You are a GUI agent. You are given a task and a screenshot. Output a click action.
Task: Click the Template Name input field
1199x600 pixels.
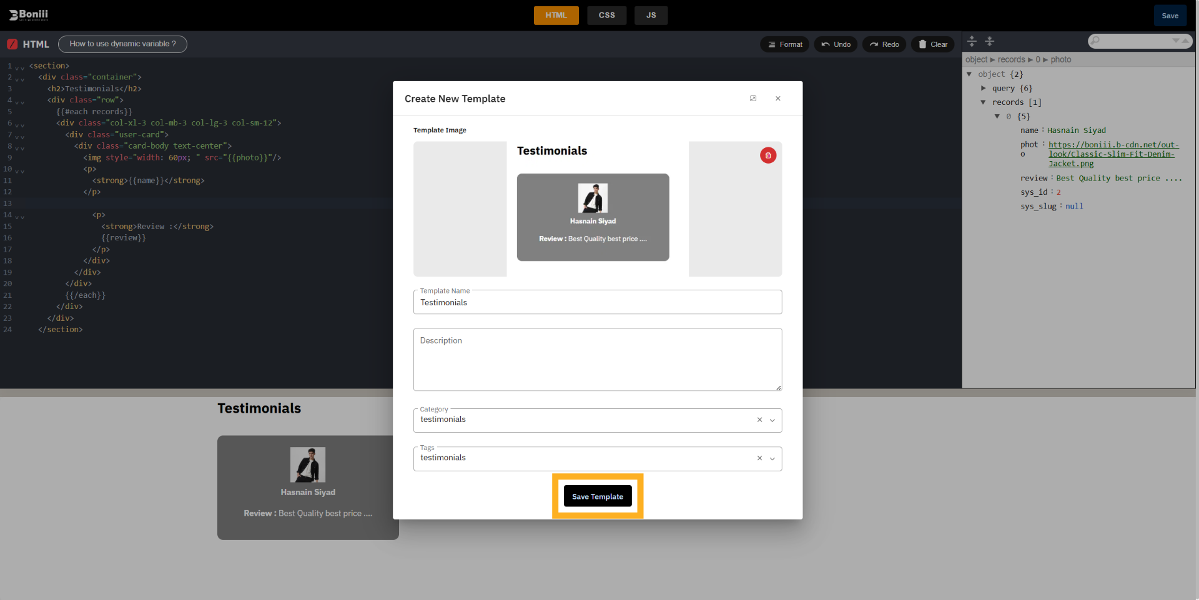pyautogui.click(x=598, y=302)
